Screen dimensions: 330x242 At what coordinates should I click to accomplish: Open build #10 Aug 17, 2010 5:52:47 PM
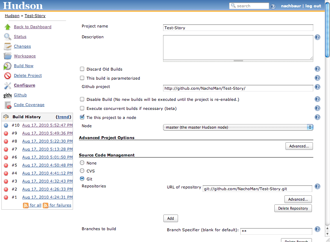pos(47,125)
